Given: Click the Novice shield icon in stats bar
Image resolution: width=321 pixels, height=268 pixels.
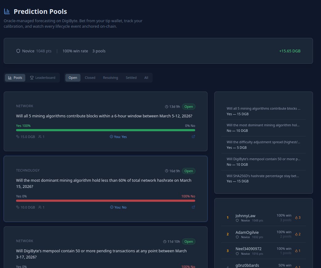Looking at the screenshot, I should (18, 51).
